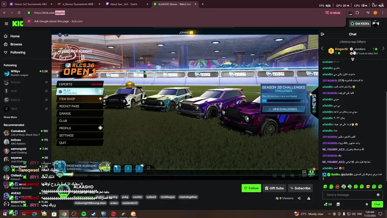Viewport: 387px width, 218px height.
Task: Open the emoji picker in the message box
Action: 378,195
